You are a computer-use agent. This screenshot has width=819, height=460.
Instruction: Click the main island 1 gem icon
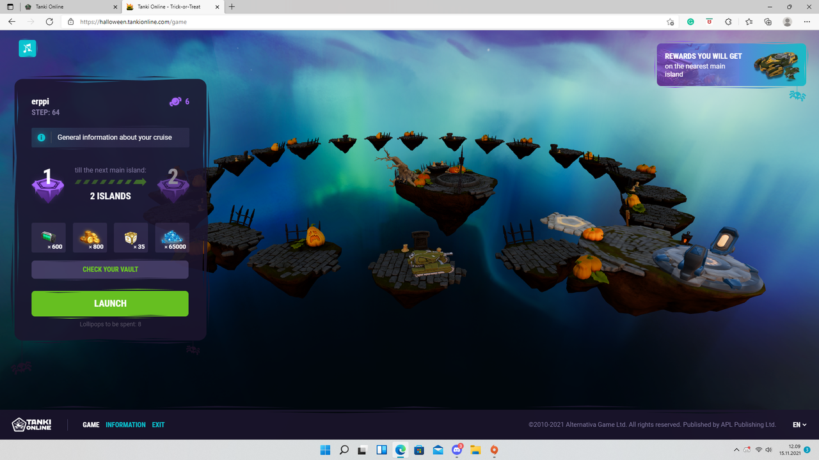pyautogui.click(x=48, y=185)
